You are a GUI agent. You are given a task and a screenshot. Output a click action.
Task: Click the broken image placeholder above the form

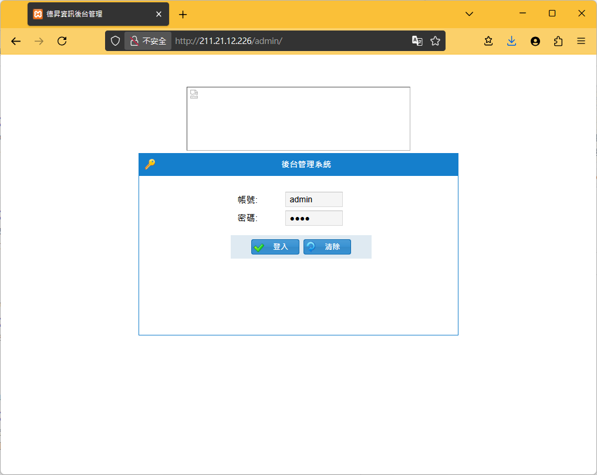tap(298, 118)
